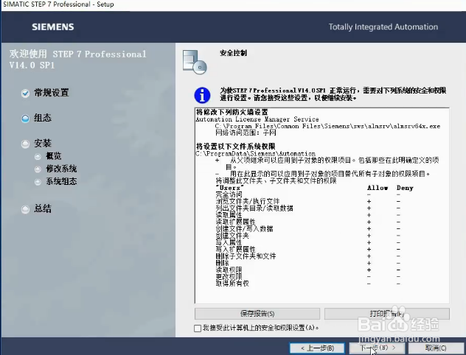Click the 保存报告(S) button

pos(257,314)
